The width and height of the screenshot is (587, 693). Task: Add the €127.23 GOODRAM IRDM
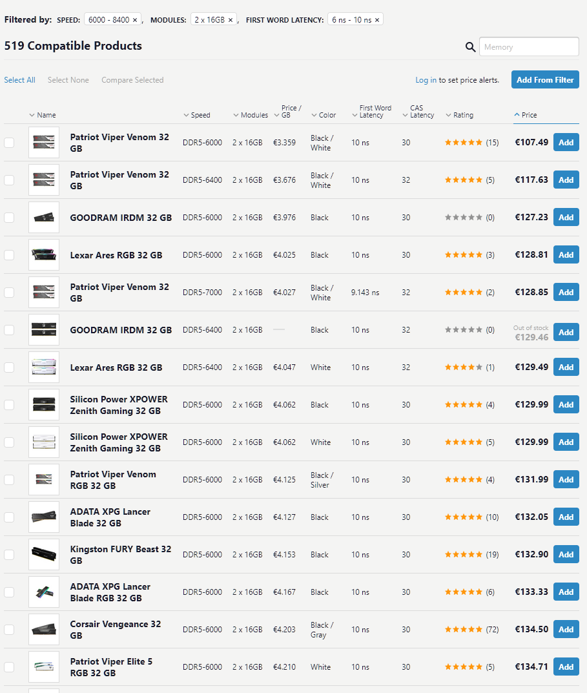566,218
